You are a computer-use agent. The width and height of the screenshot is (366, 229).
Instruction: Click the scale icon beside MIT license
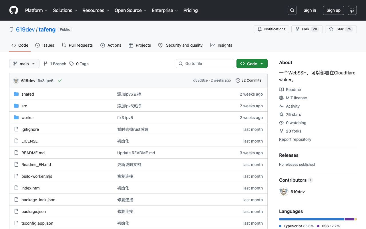281,98
